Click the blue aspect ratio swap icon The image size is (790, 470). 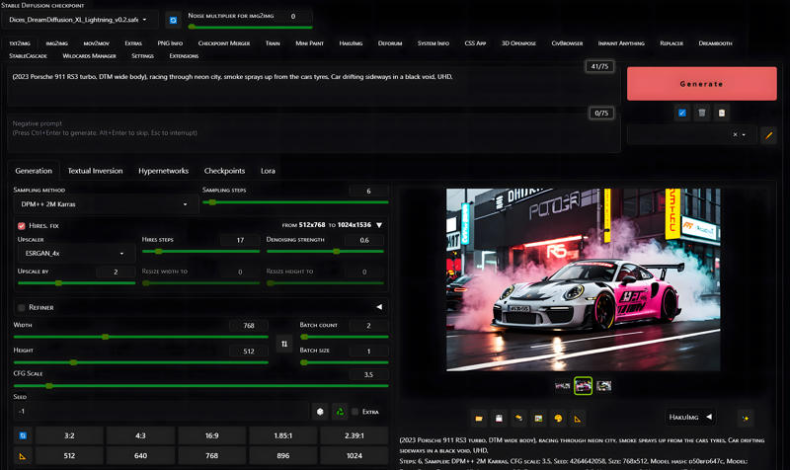(23, 435)
